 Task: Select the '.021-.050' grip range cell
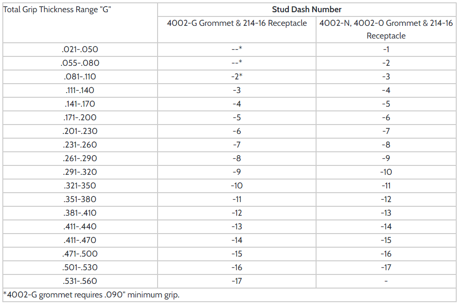coord(80,49)
